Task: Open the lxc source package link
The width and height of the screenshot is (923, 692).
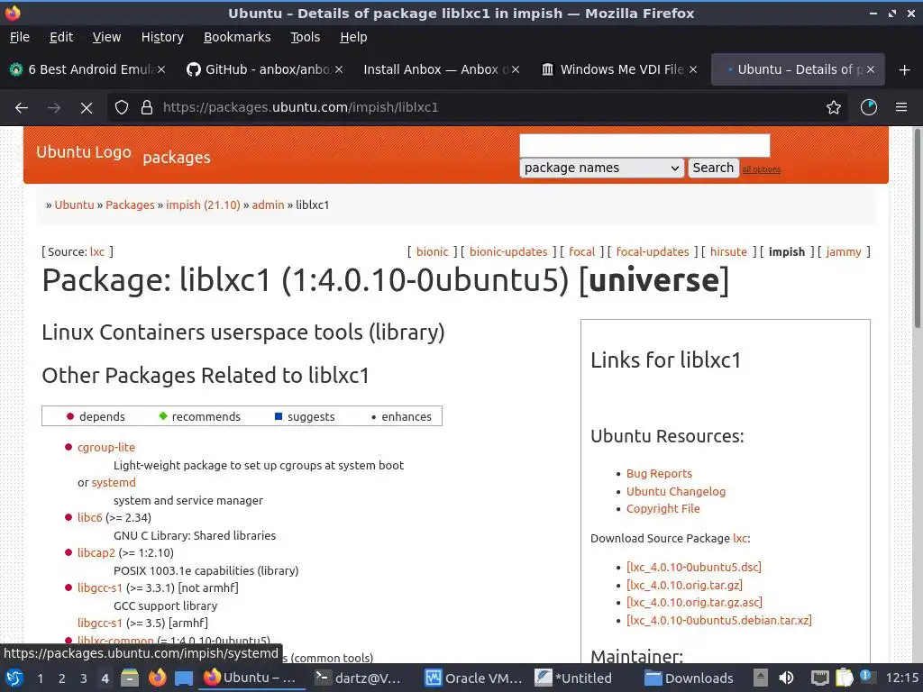Action: click(97, 252)
